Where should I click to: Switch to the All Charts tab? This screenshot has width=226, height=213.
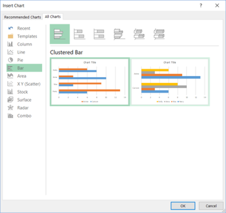click(53, 17)
